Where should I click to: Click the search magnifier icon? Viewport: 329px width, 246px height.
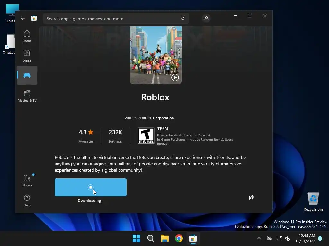click(x=183, y=19)
